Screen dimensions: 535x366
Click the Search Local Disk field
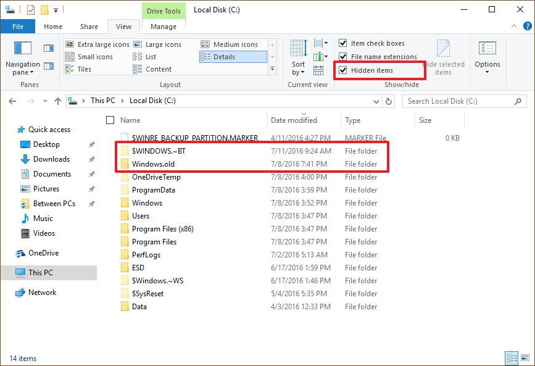click(x=465, y=101)
